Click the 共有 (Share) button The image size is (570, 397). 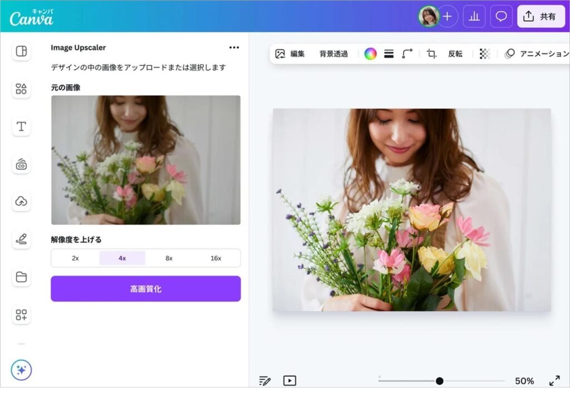(541, 16)
